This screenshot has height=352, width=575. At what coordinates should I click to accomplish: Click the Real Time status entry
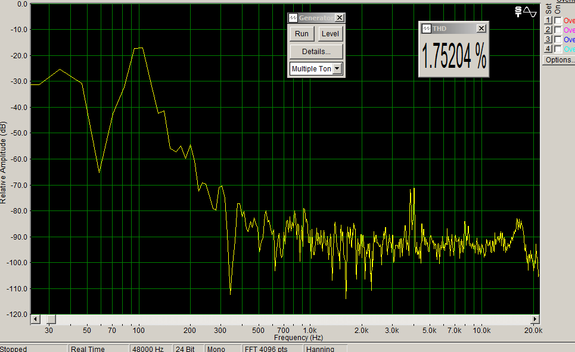pos(98,348)
